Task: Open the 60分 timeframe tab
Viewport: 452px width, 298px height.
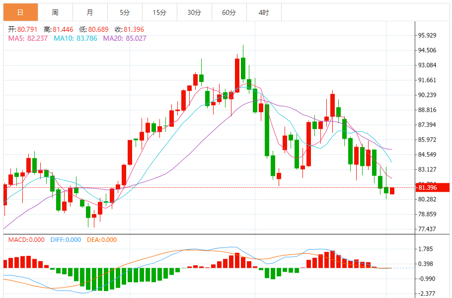Action: click(229, 12)
